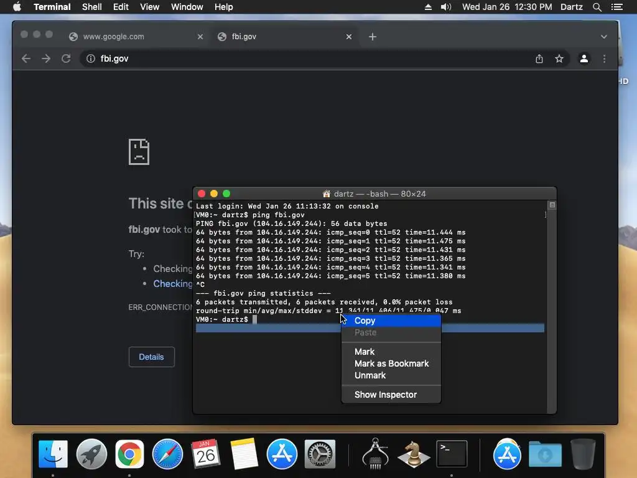The height and width of the screenshot is (478, 637).
Task: Open the Edit menu in menu bar
Action: click(121, 7)
